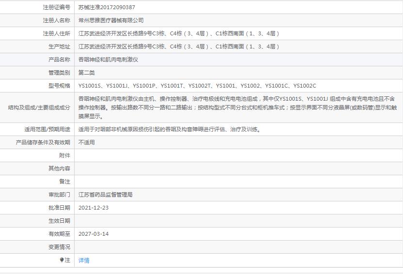The height and width of the screenshot is (274, 403).
Task: Click the 注册人住所 address value
Action: [x=179, y=33]
